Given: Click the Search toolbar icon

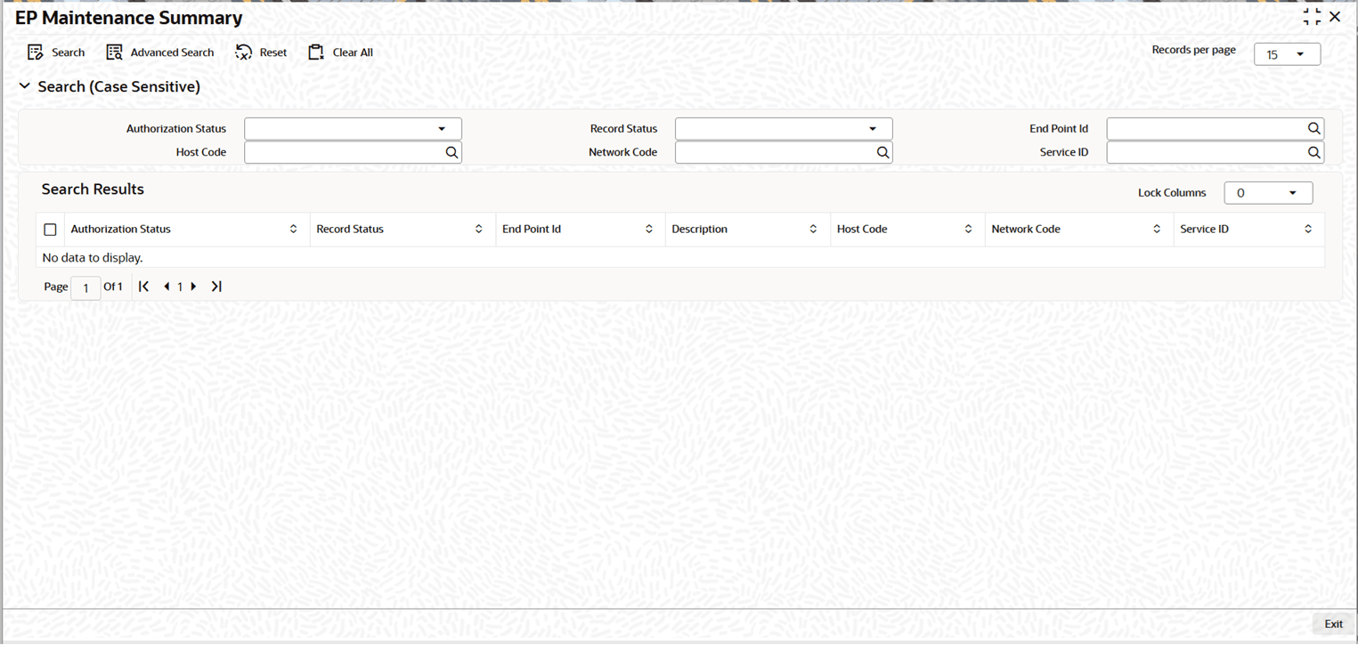Looking at the screenshot, I should point(36,52).
